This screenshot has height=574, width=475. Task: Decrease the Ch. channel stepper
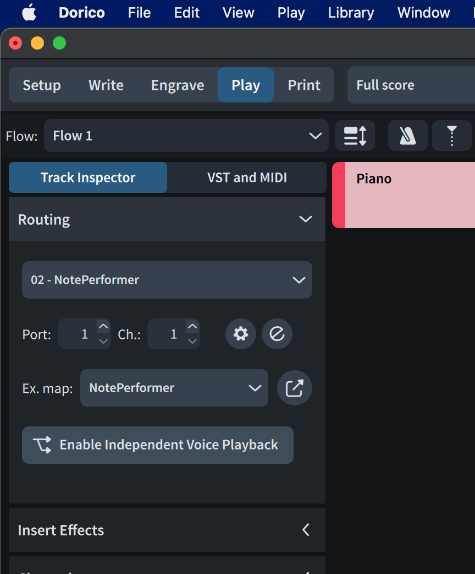(192, 342)
